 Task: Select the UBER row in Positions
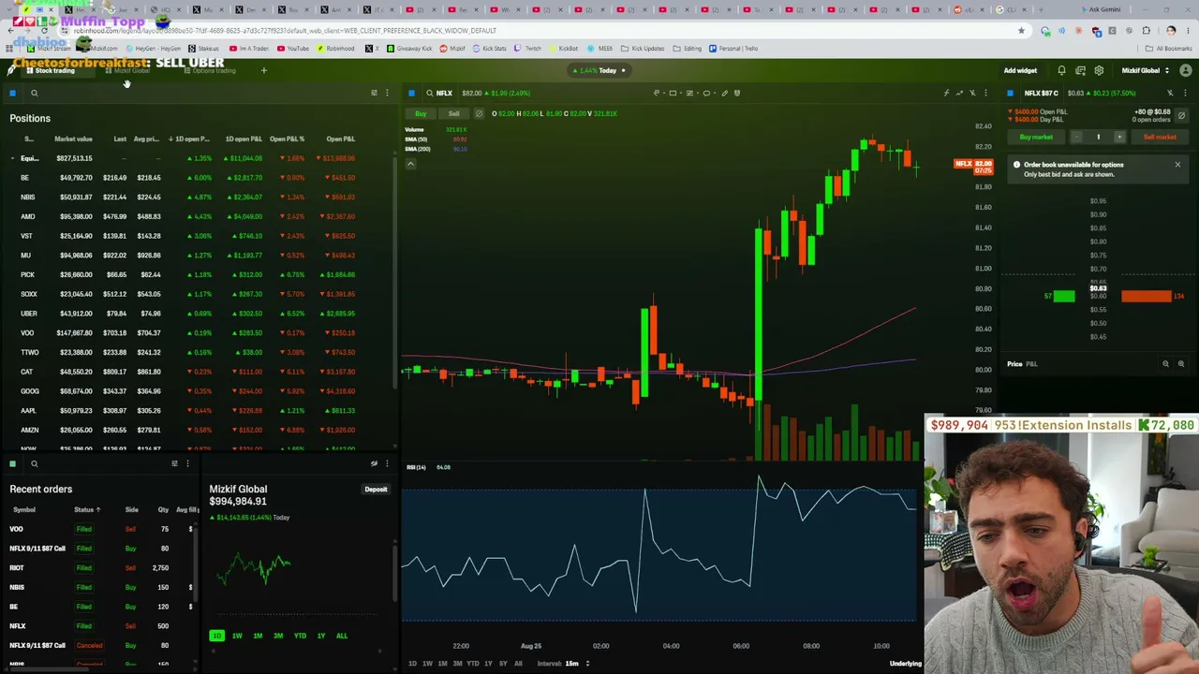pyautogui.click(x=198, y=314)
